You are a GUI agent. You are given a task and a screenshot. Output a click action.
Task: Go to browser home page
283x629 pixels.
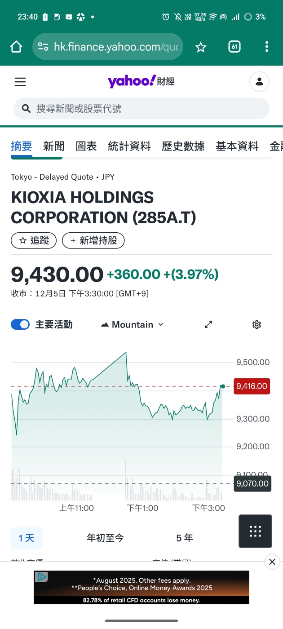click(x=16, y=47)
